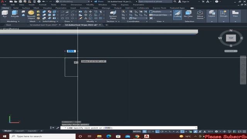Click the Circle tool in Draw panel
The height and width of the screenshot is (139, 247).
[73, 15]
